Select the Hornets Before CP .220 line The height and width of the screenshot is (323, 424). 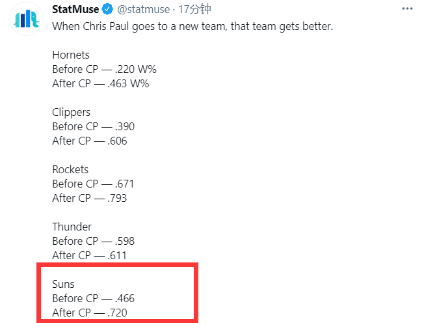[104, 69]
